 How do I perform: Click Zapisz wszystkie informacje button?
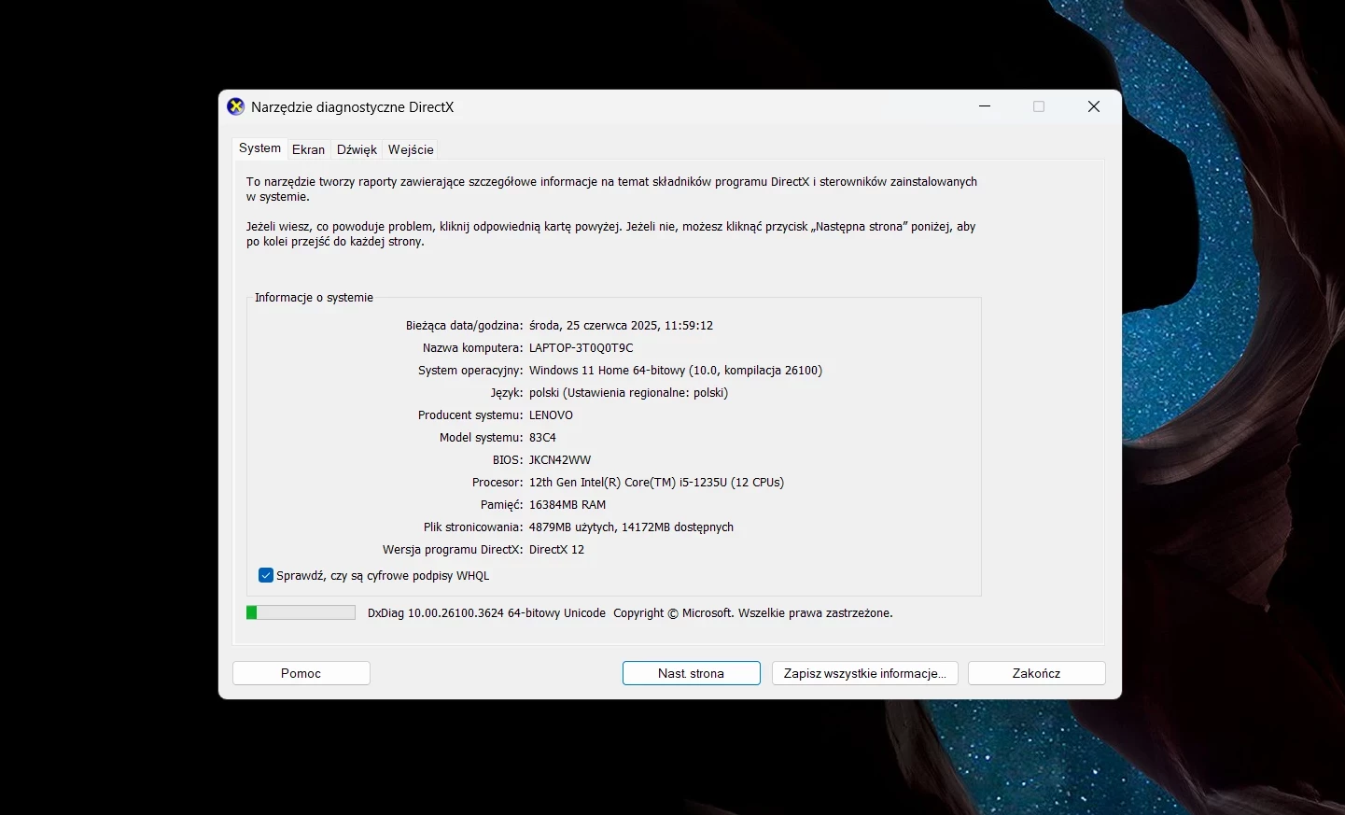tap(865, 673)
